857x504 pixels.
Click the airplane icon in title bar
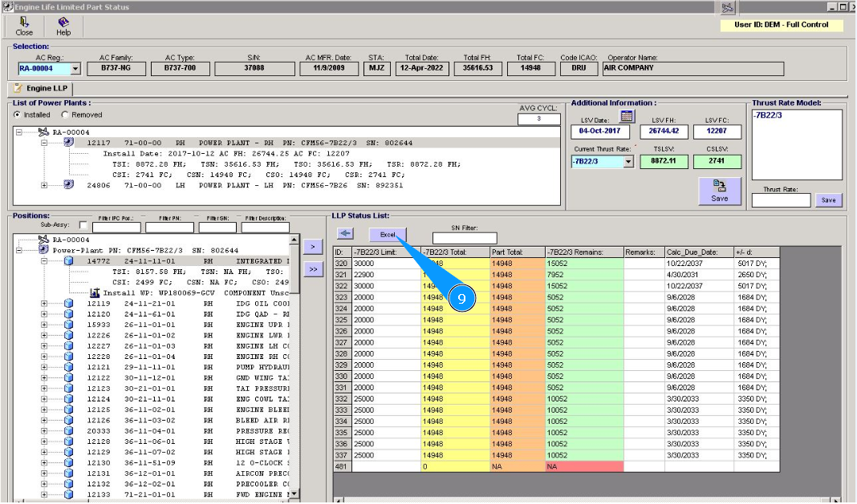point(727,8)
